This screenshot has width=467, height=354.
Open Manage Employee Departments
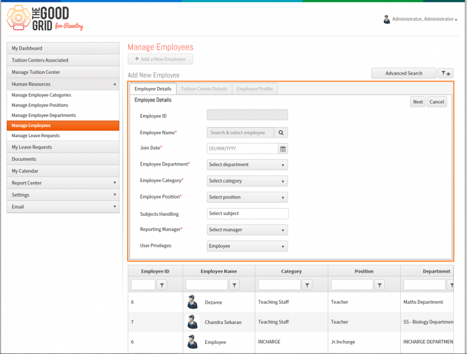63,115
